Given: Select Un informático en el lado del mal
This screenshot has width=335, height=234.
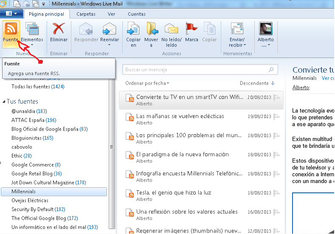Looking at the screenshot, I should [x=55, y=227].
